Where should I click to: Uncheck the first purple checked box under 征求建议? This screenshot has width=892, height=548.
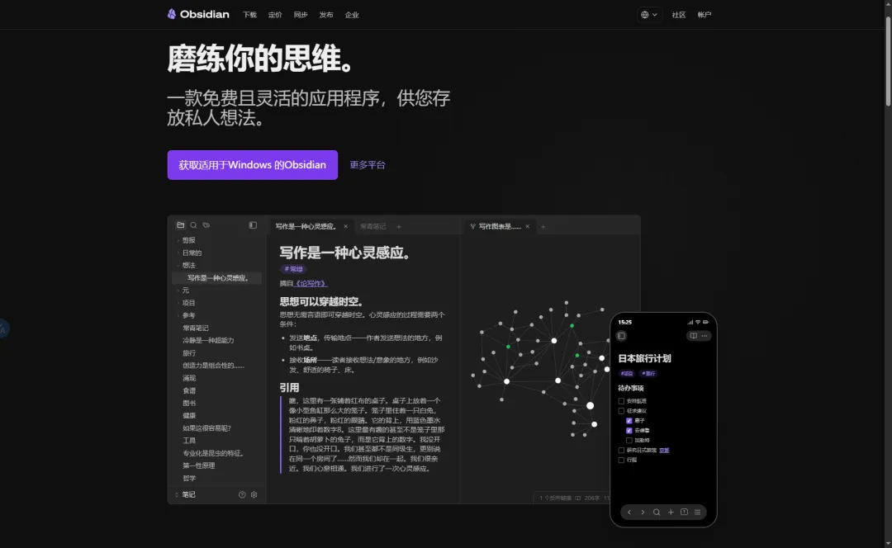629,421
